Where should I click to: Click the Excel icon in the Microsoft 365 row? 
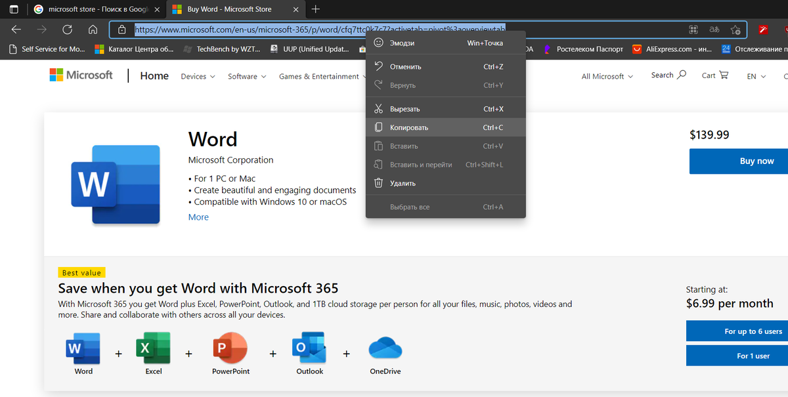pos(153,348)
